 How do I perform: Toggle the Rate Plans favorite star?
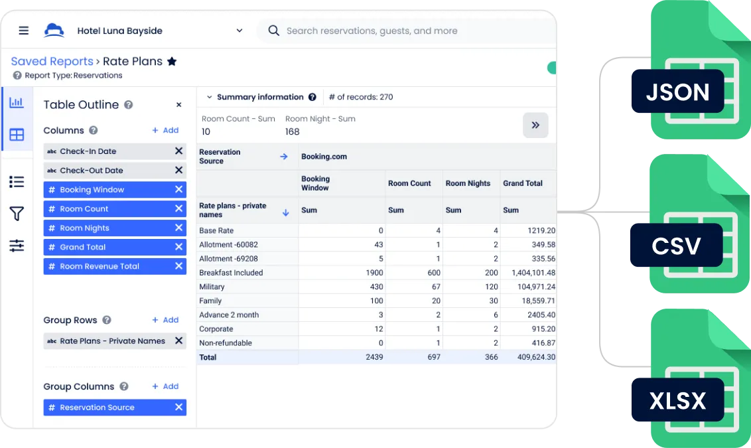(x=172, y=61)
